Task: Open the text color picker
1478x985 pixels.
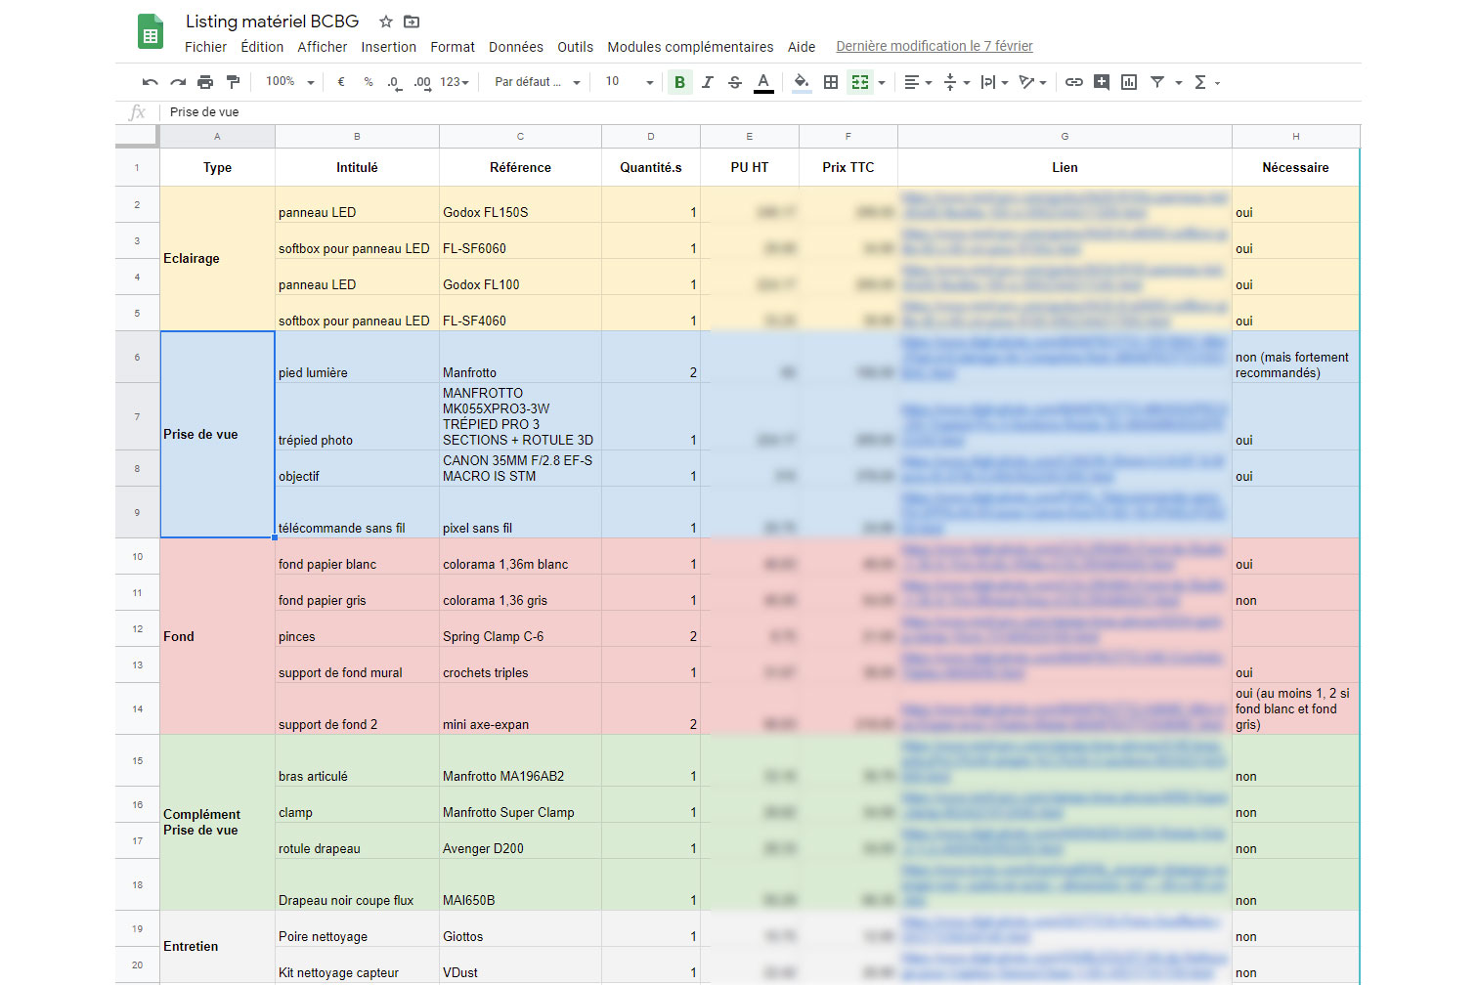Action: coord(763,82)
